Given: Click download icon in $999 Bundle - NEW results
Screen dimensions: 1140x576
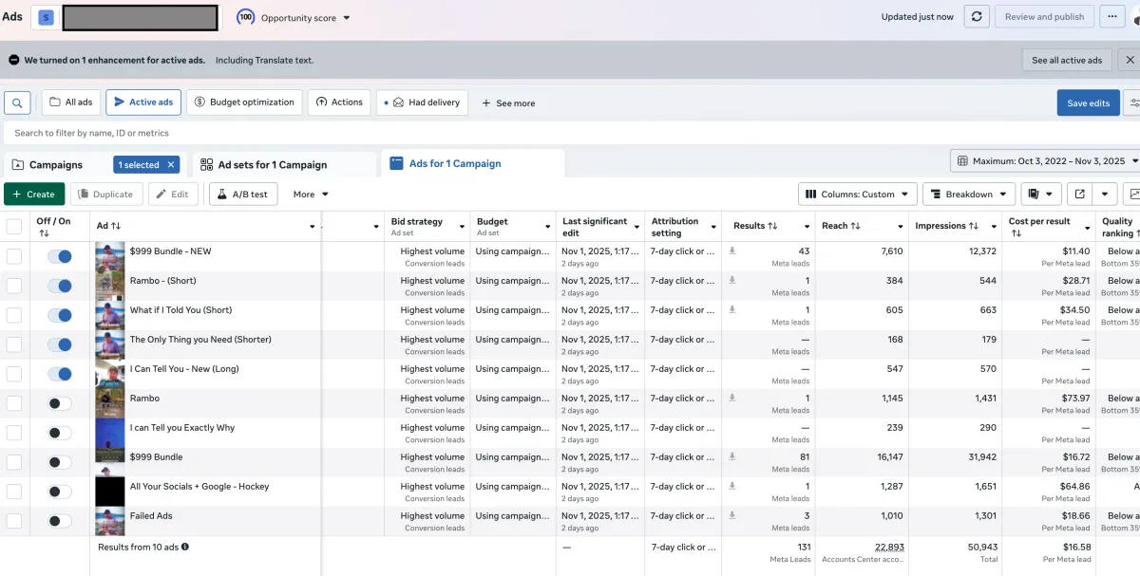Looking at the screenshot, I should click(x=732, y=251).
